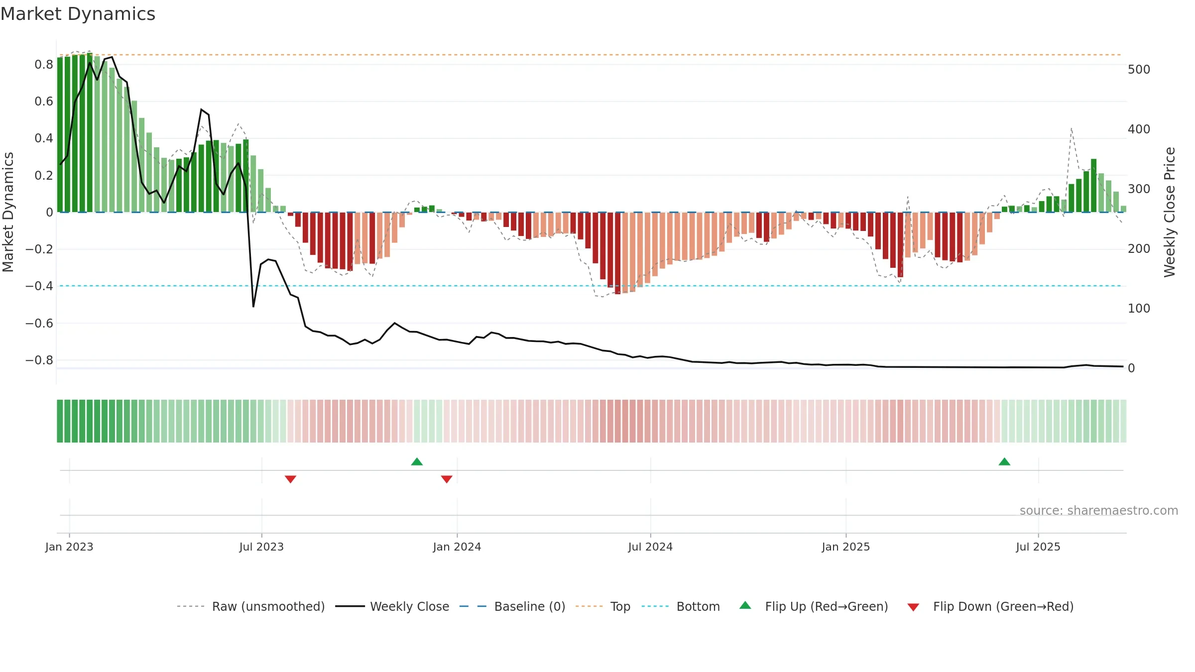Click the 300 tick on price axis
The image size is (1195, 672).
pos(1139,189)
